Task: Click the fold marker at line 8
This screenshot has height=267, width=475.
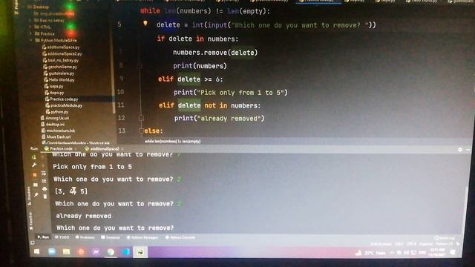Action: pyautogui.click(x=140, y=65)
